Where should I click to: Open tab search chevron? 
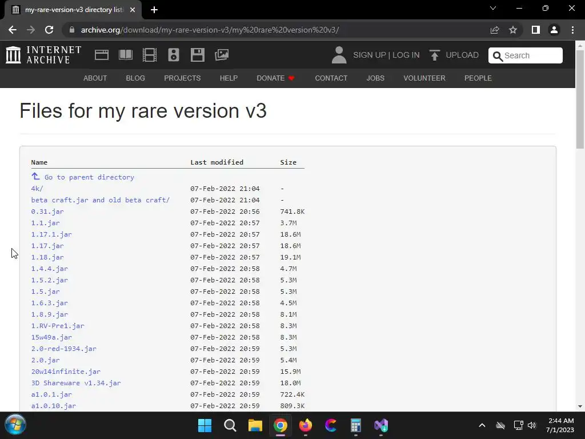coord(493,8)
